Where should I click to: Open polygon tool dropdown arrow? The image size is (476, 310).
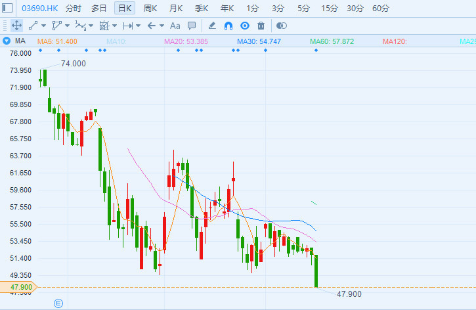(68, 26)
